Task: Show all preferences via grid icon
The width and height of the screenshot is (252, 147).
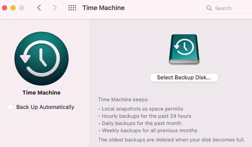Action: click(x=72, y=8)
